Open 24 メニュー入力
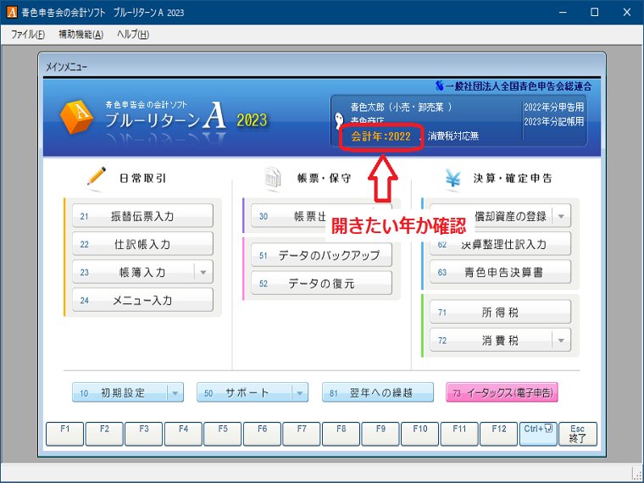644x483 pixels. (142, 300)
